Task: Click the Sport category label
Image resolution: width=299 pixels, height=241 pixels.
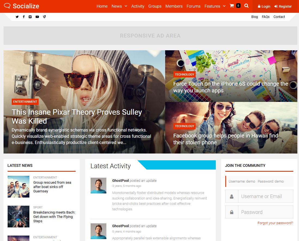Action: point(38,207)
